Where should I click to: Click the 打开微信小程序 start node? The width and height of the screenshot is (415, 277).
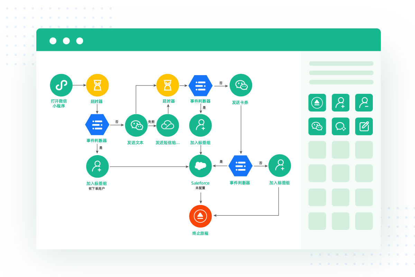pyautogui.click(x=61, y=85)
